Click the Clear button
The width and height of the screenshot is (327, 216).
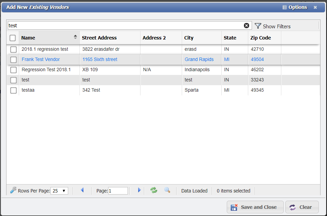click(x=302, y=207)
